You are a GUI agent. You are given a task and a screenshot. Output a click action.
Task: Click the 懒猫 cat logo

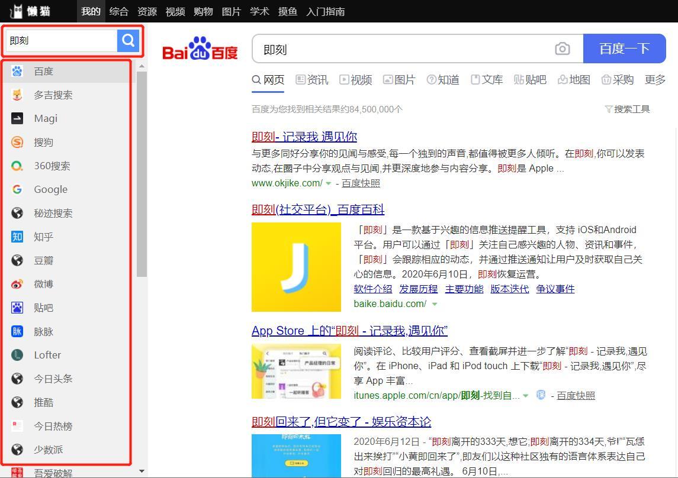[x=30, y=11]
